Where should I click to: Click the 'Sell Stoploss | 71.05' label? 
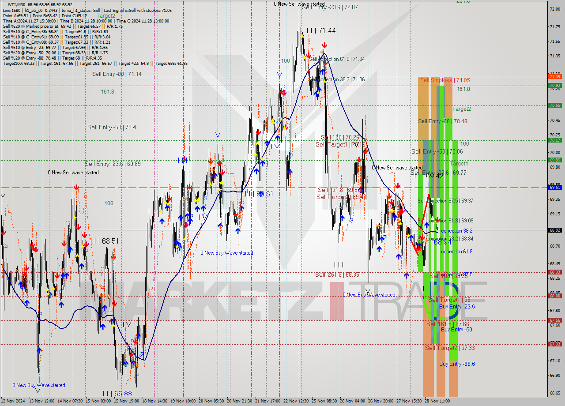tap(444, 80)
